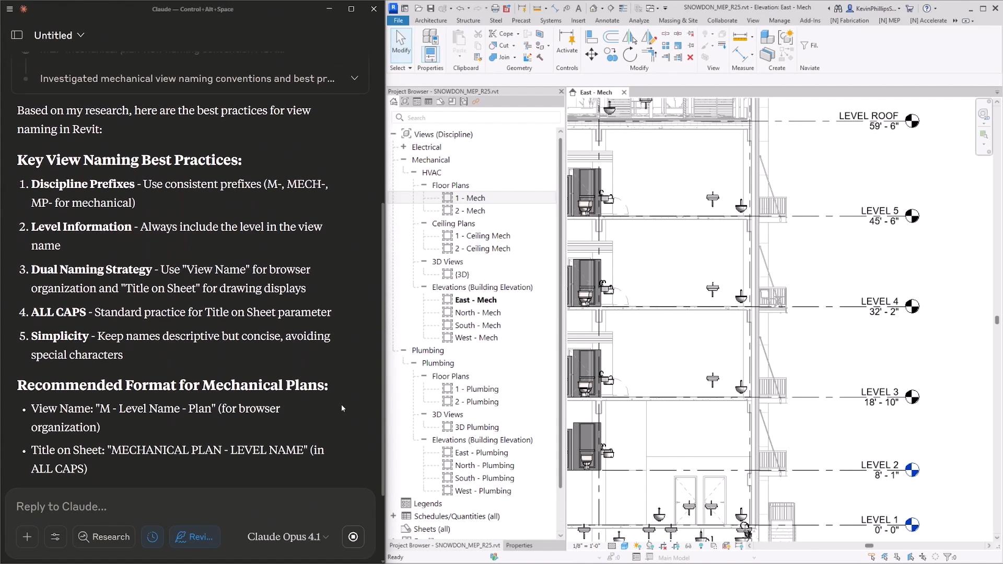
Task: Click the stop response button
Action: tap(353, 537)
